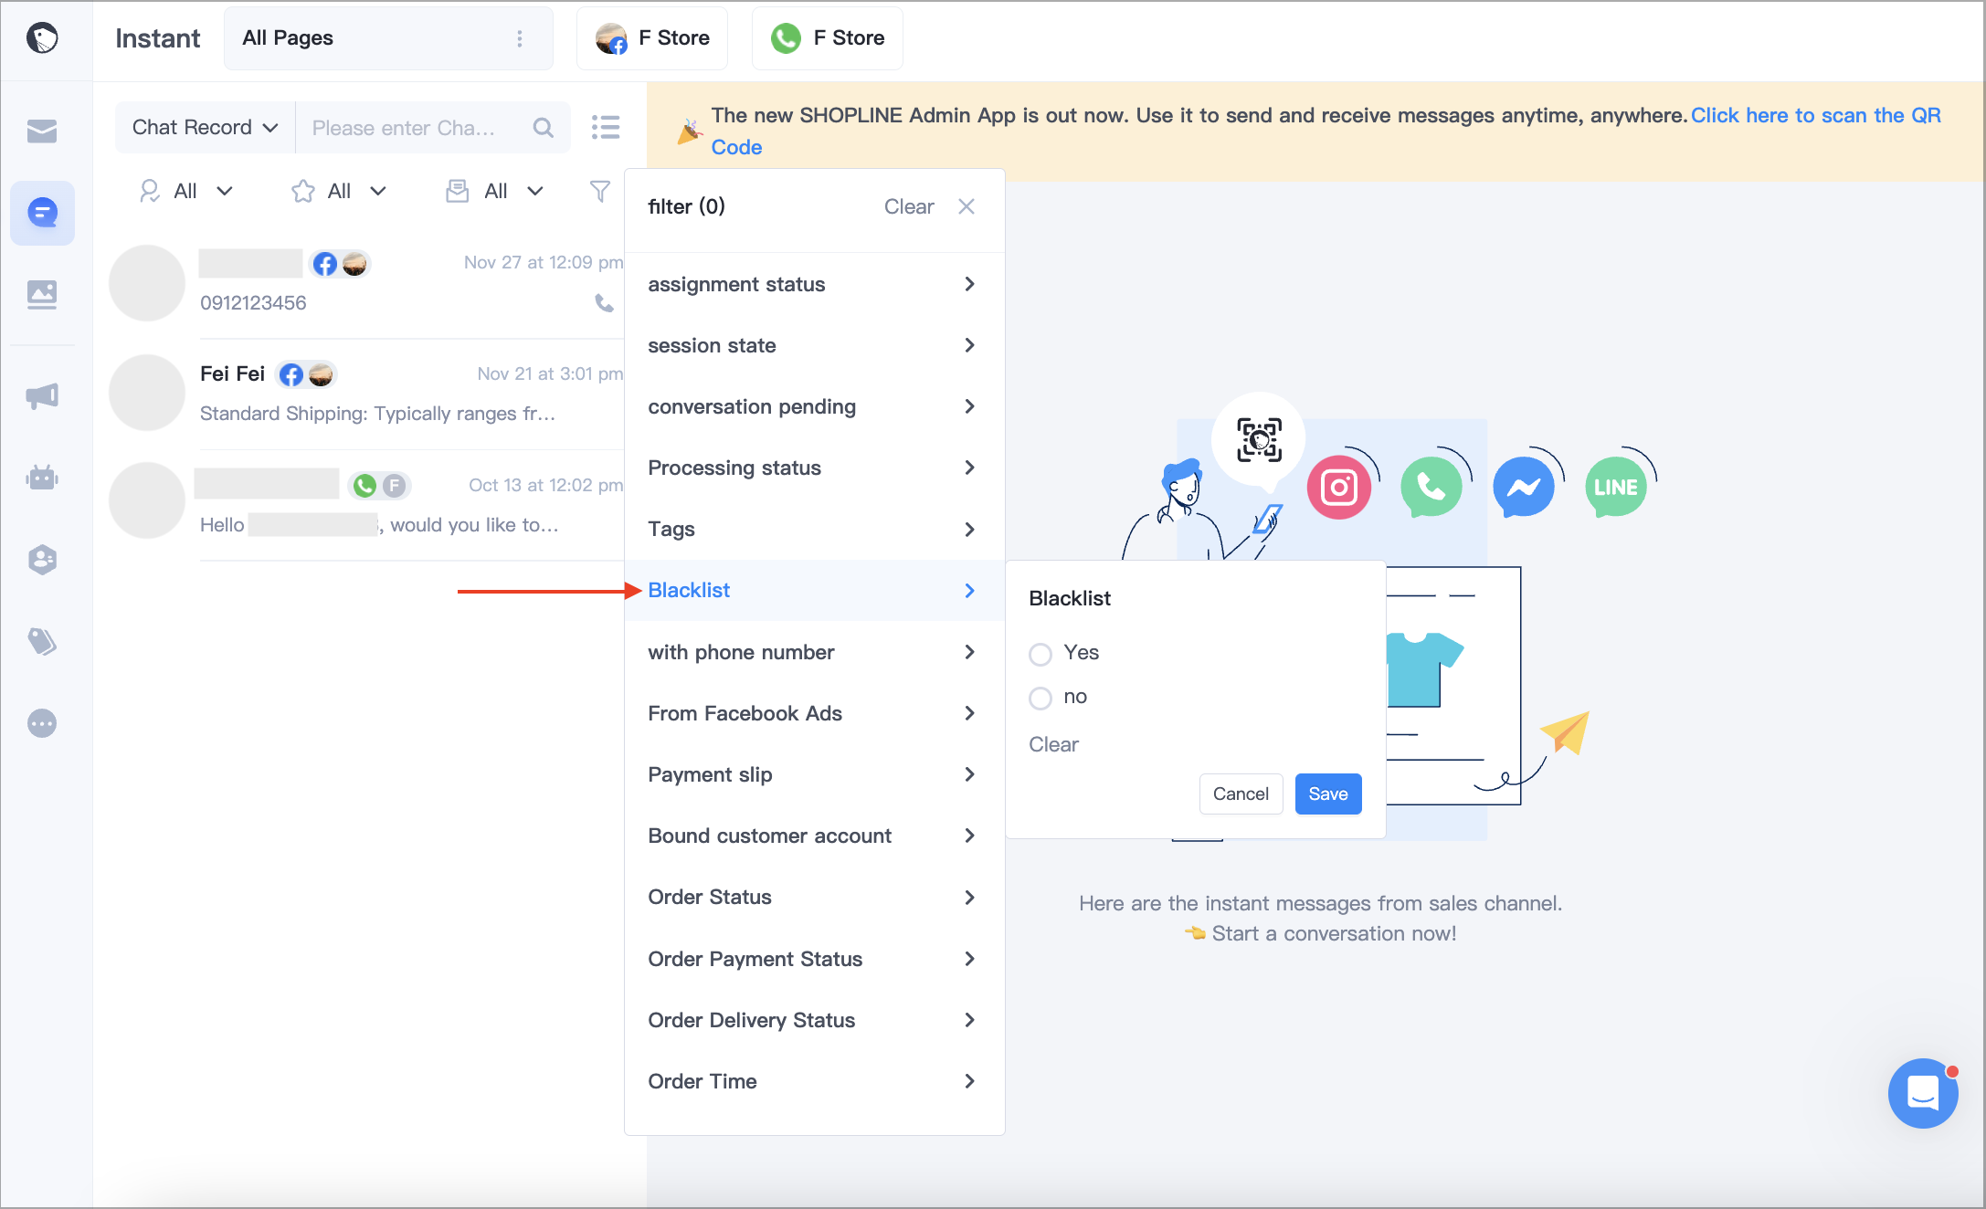Open the Payment slip filter
The height and width of the screenshot is (1209, 1986).
(x=814, y=774)
